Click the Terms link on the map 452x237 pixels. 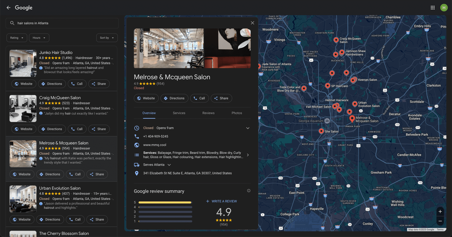pos(440,230)
